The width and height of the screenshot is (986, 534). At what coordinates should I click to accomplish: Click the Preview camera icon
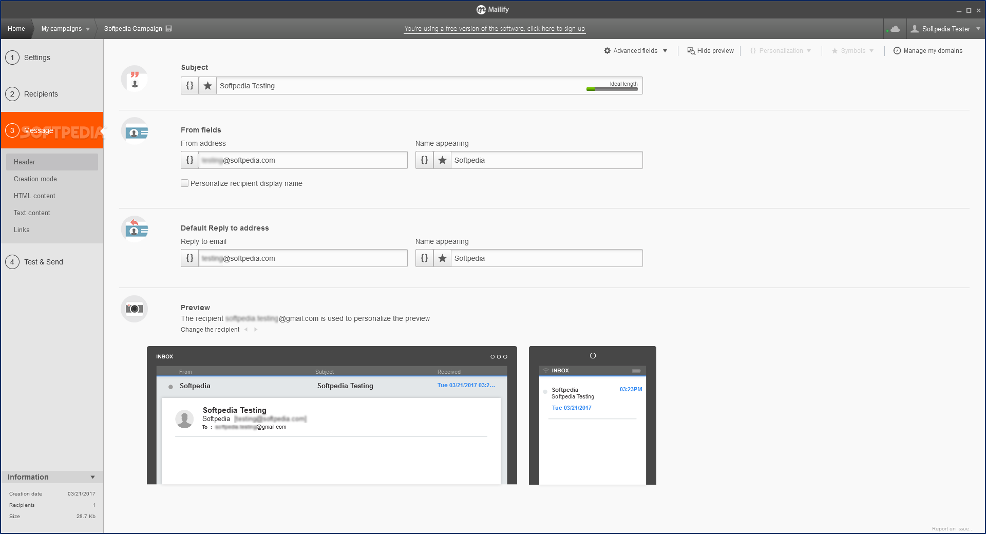pyautogui.click(x=135, y=309)
